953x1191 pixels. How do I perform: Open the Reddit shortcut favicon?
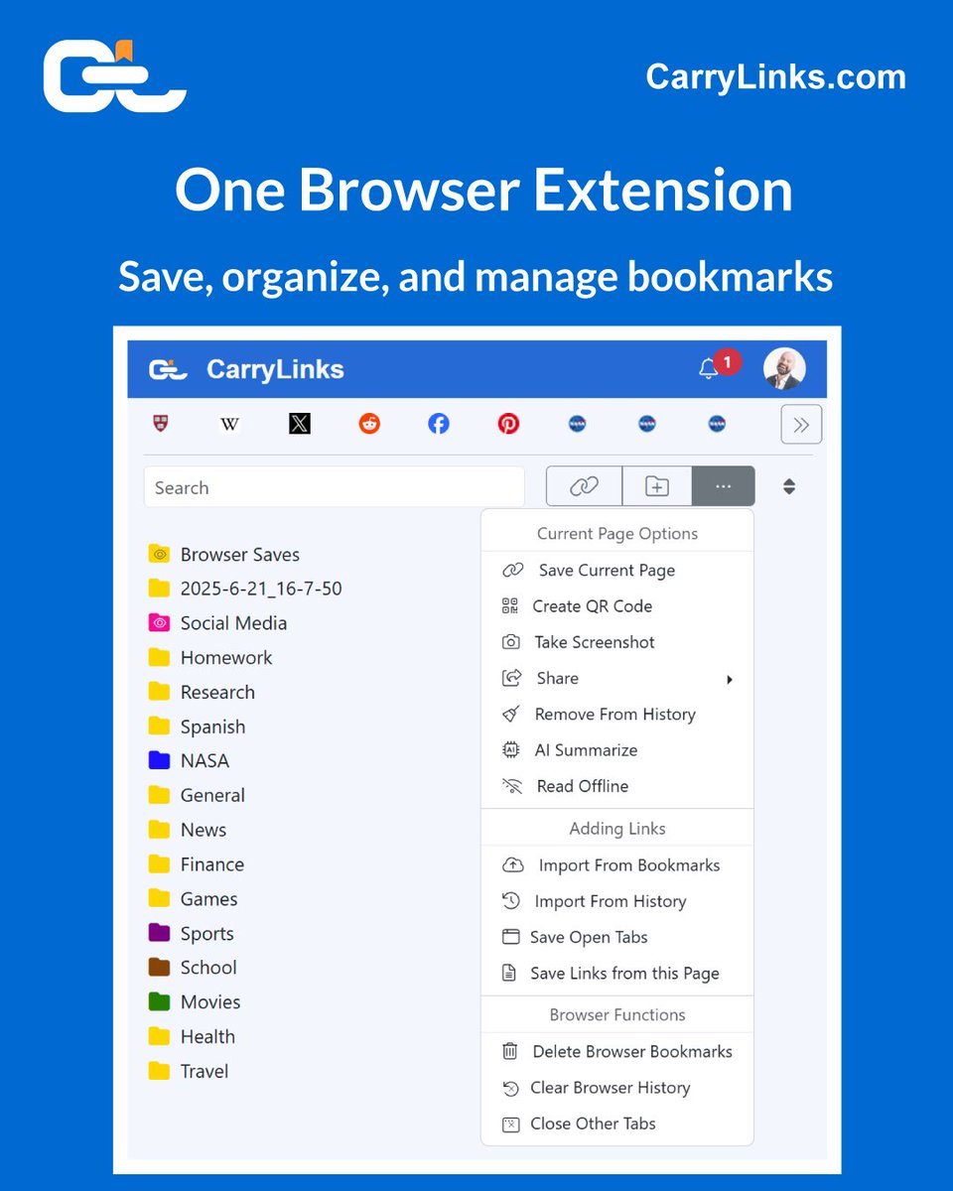coord(369,424)
